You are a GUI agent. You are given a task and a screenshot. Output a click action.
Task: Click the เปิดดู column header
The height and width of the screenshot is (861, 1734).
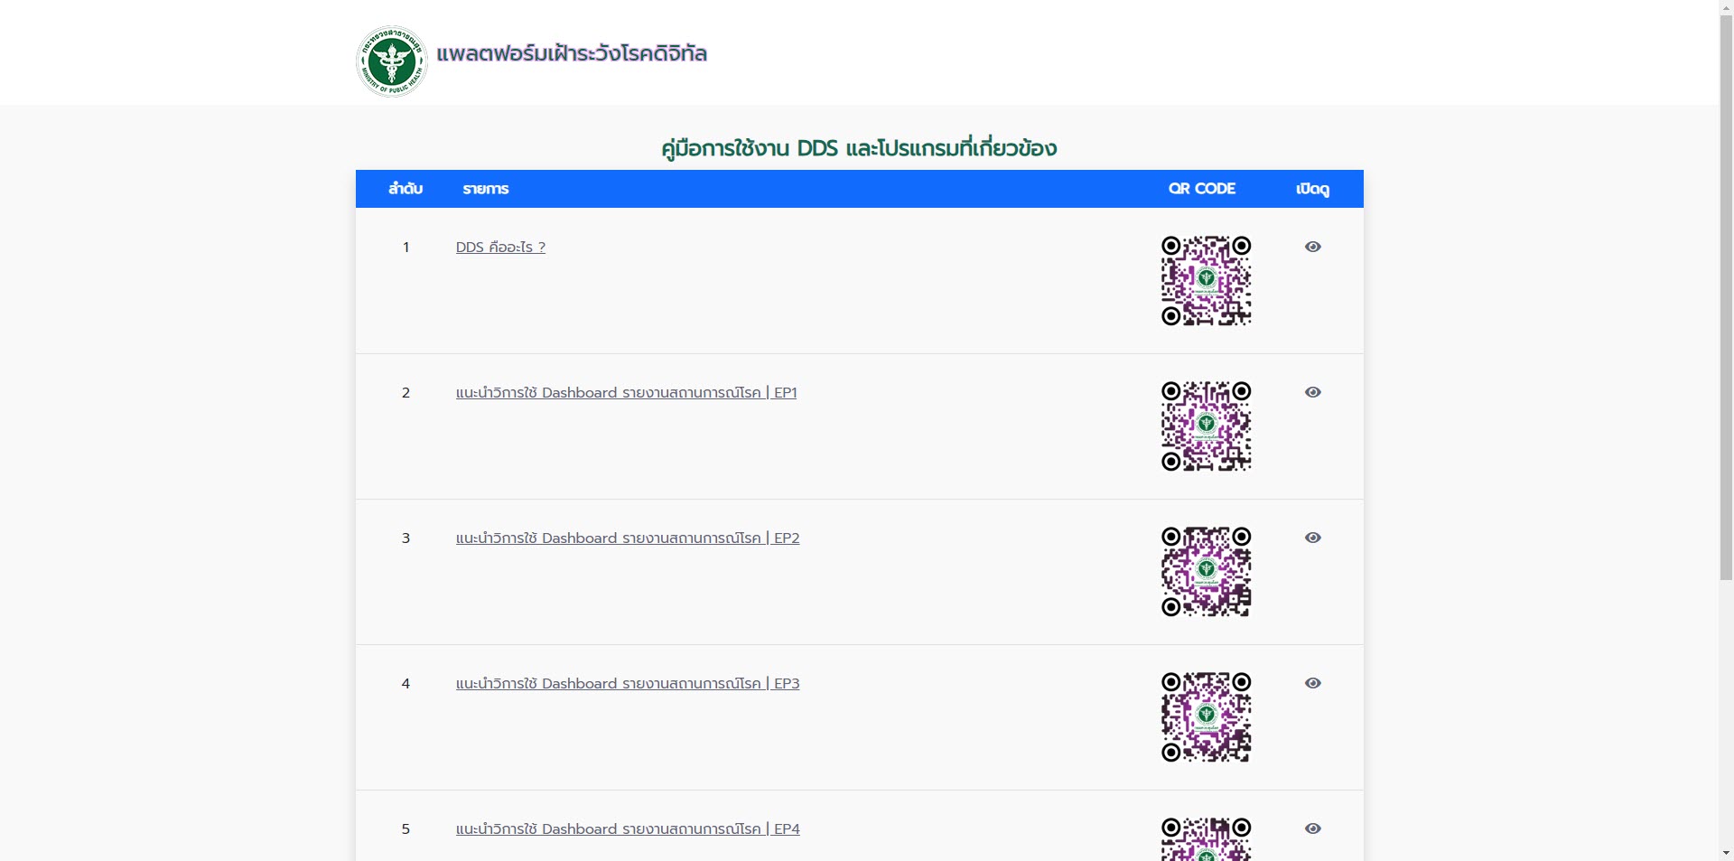coord(1311,189)
